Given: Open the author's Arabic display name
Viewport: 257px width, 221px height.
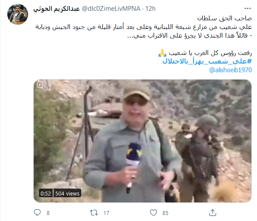Looking at the screenshot, I should 57,9.
